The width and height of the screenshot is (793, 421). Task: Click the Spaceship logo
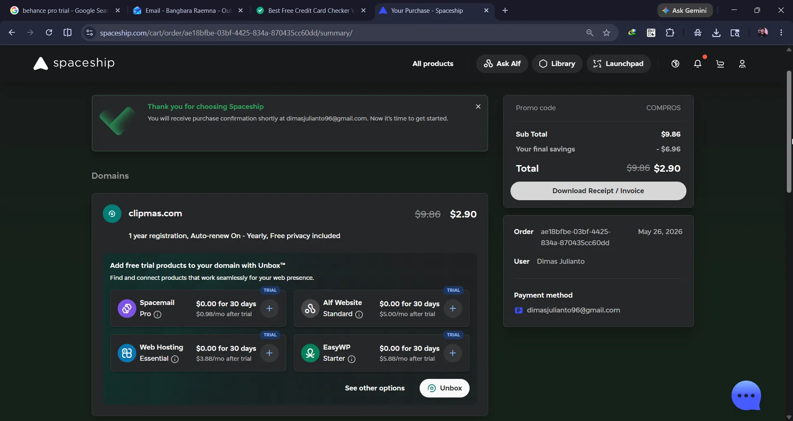coord(74,63)
